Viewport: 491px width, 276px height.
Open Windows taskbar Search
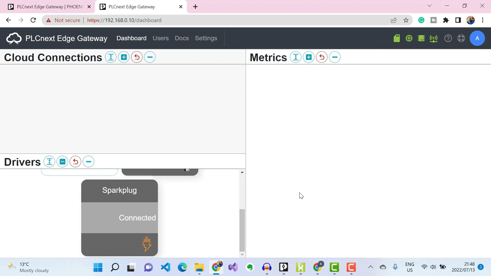[x=115, y=267]
